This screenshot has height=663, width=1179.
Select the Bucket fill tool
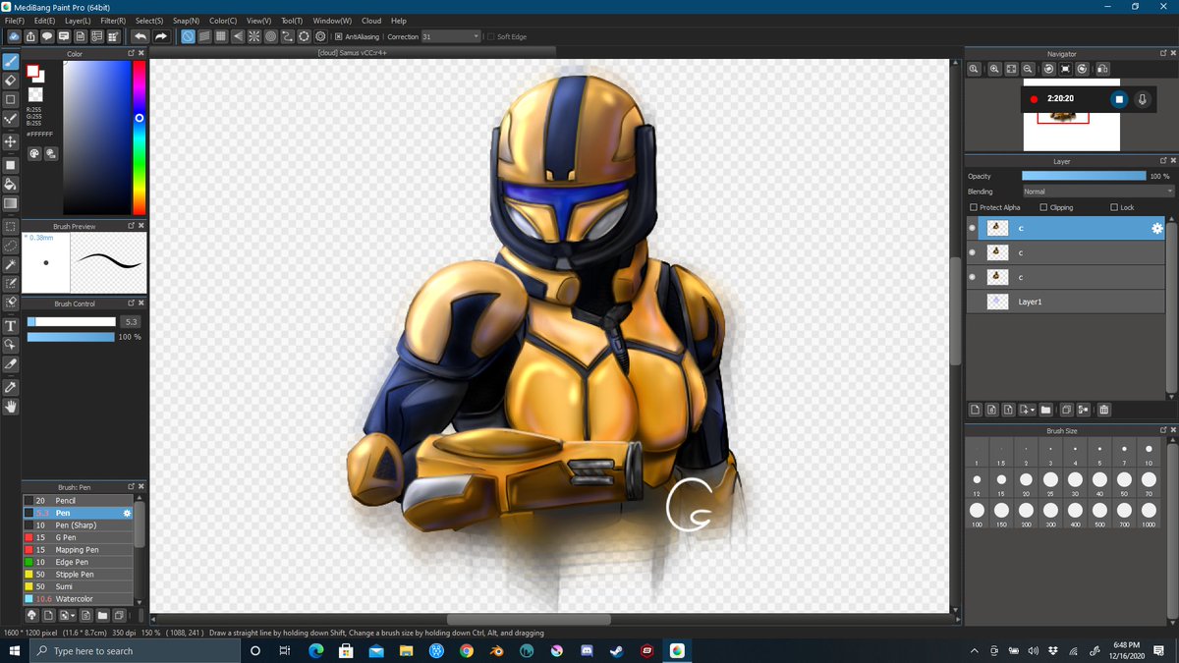(11, 184)
